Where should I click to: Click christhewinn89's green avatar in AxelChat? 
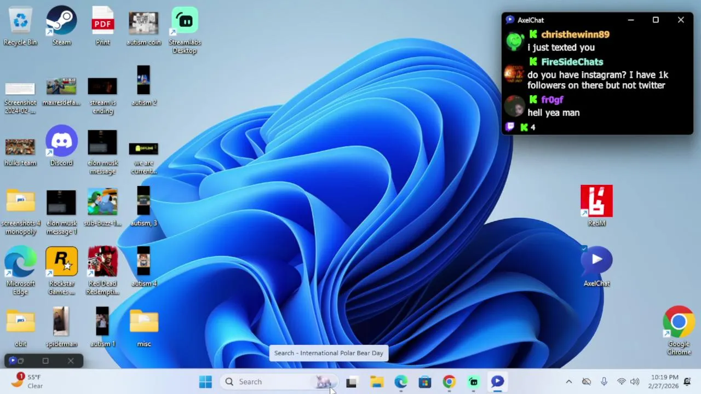click(515, 41)
